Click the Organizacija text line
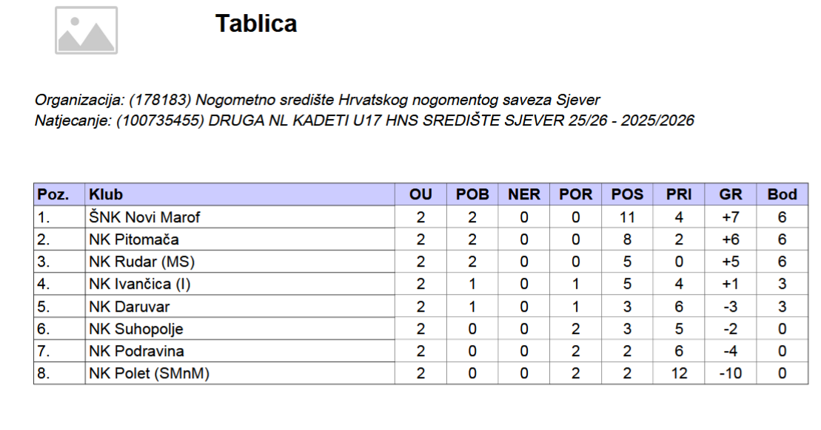Viewport: 821px width, 430px height. 317,100
